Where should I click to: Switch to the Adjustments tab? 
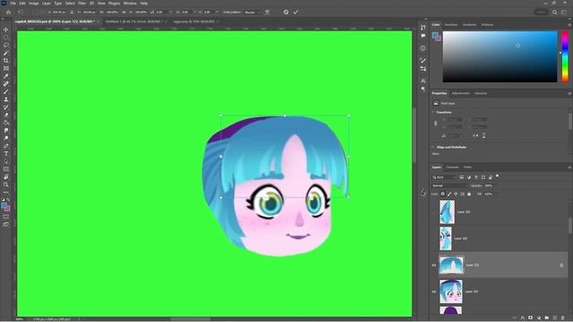(x=460, y=93)
